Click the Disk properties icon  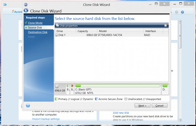click(x=57, y=25)
